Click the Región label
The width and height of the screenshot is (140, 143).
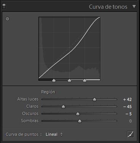click(48, 92)
